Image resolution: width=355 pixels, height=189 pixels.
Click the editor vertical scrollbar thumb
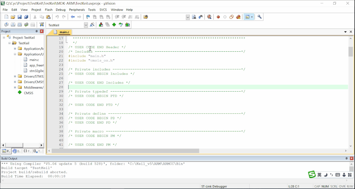click(x=351, y=52)
